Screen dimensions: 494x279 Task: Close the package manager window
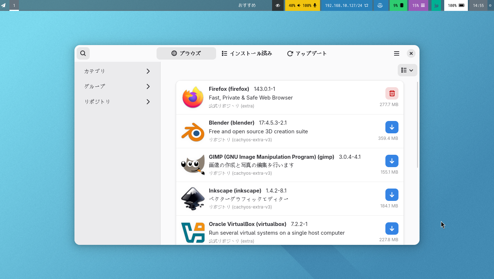pyautogui.click(x=411, y=53)
